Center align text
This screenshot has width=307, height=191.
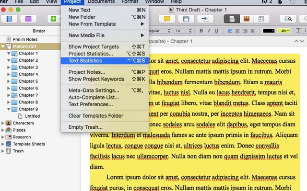click(x=237, y=31)
